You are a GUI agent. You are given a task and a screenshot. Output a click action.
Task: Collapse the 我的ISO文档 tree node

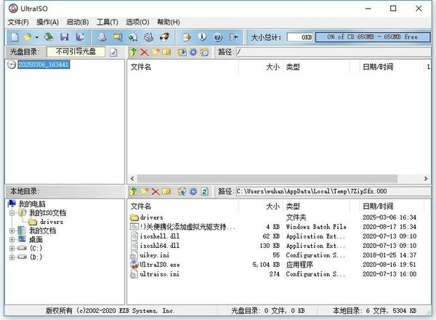coord(12,213)
